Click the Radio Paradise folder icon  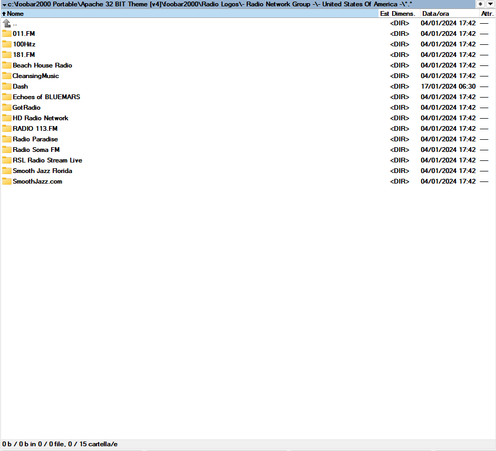pos(7,139)
